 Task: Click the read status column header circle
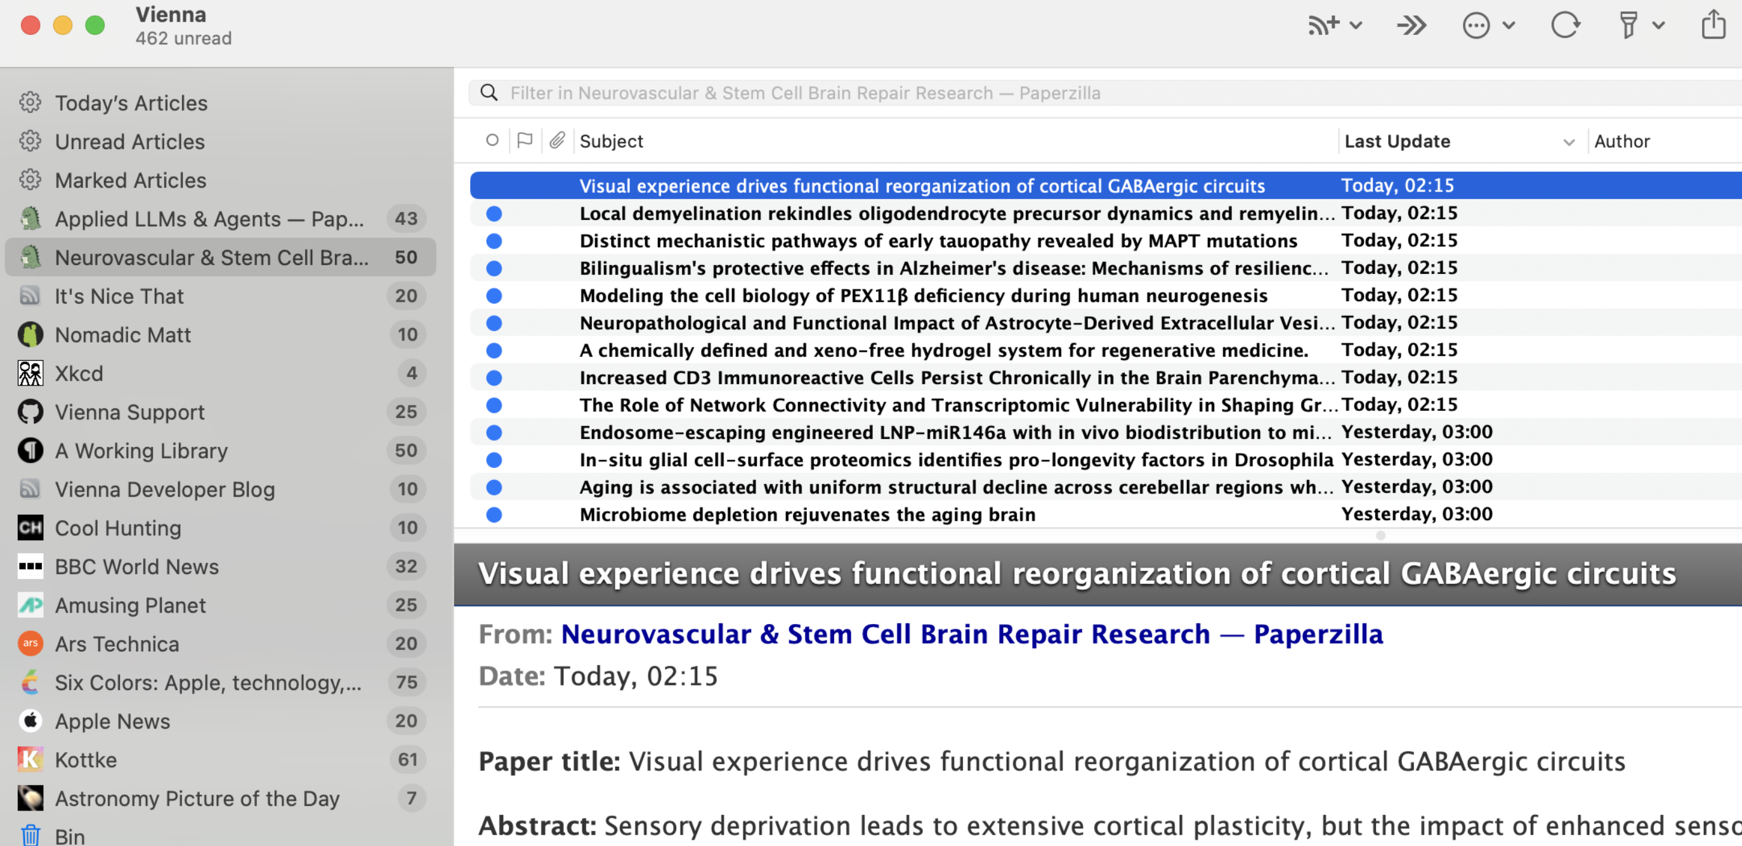[492, 140]
